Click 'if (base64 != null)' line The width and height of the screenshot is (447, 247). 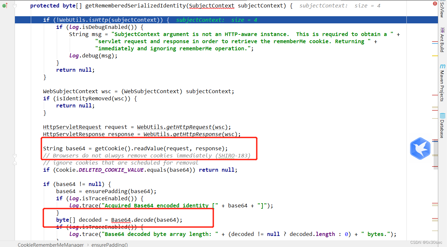(77, 184)
